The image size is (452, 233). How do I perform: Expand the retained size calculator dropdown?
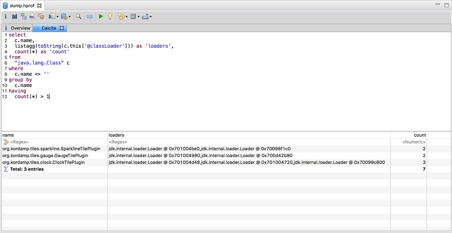click(x=138, y=17)
